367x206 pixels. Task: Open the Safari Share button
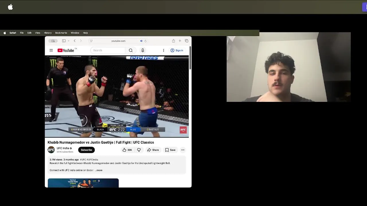click(x=173, y=41)
